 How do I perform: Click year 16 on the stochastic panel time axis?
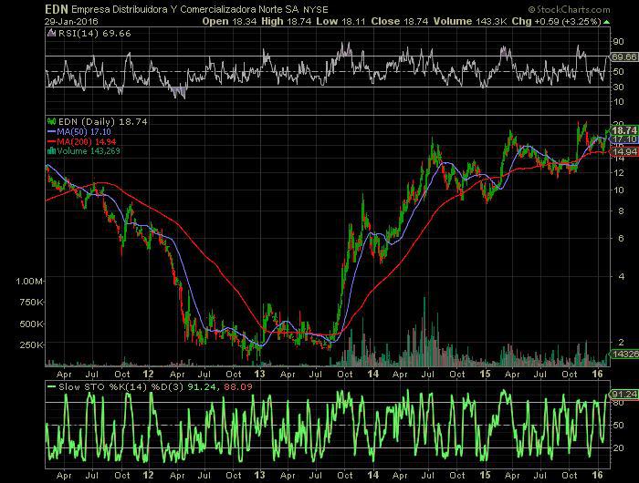pos(597,475)
